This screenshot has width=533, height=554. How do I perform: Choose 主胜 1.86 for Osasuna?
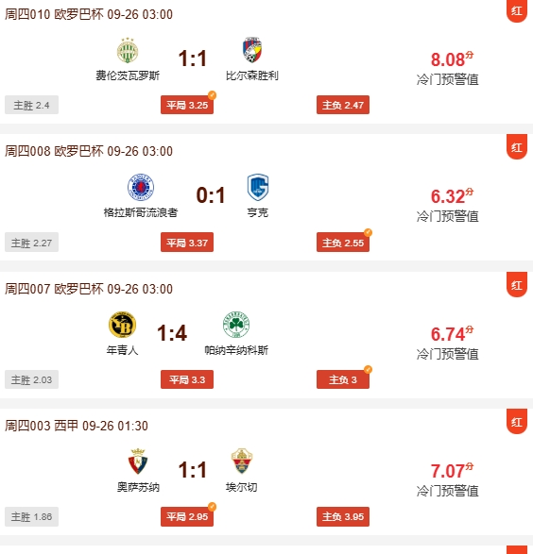click(x=31, y=516)
